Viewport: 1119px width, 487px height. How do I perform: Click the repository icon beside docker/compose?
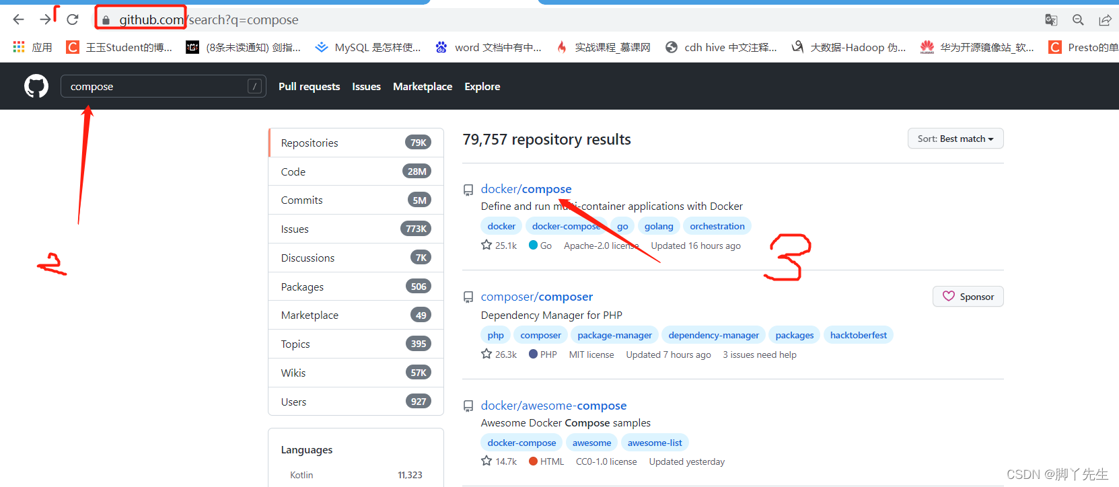tap(468, 190)
